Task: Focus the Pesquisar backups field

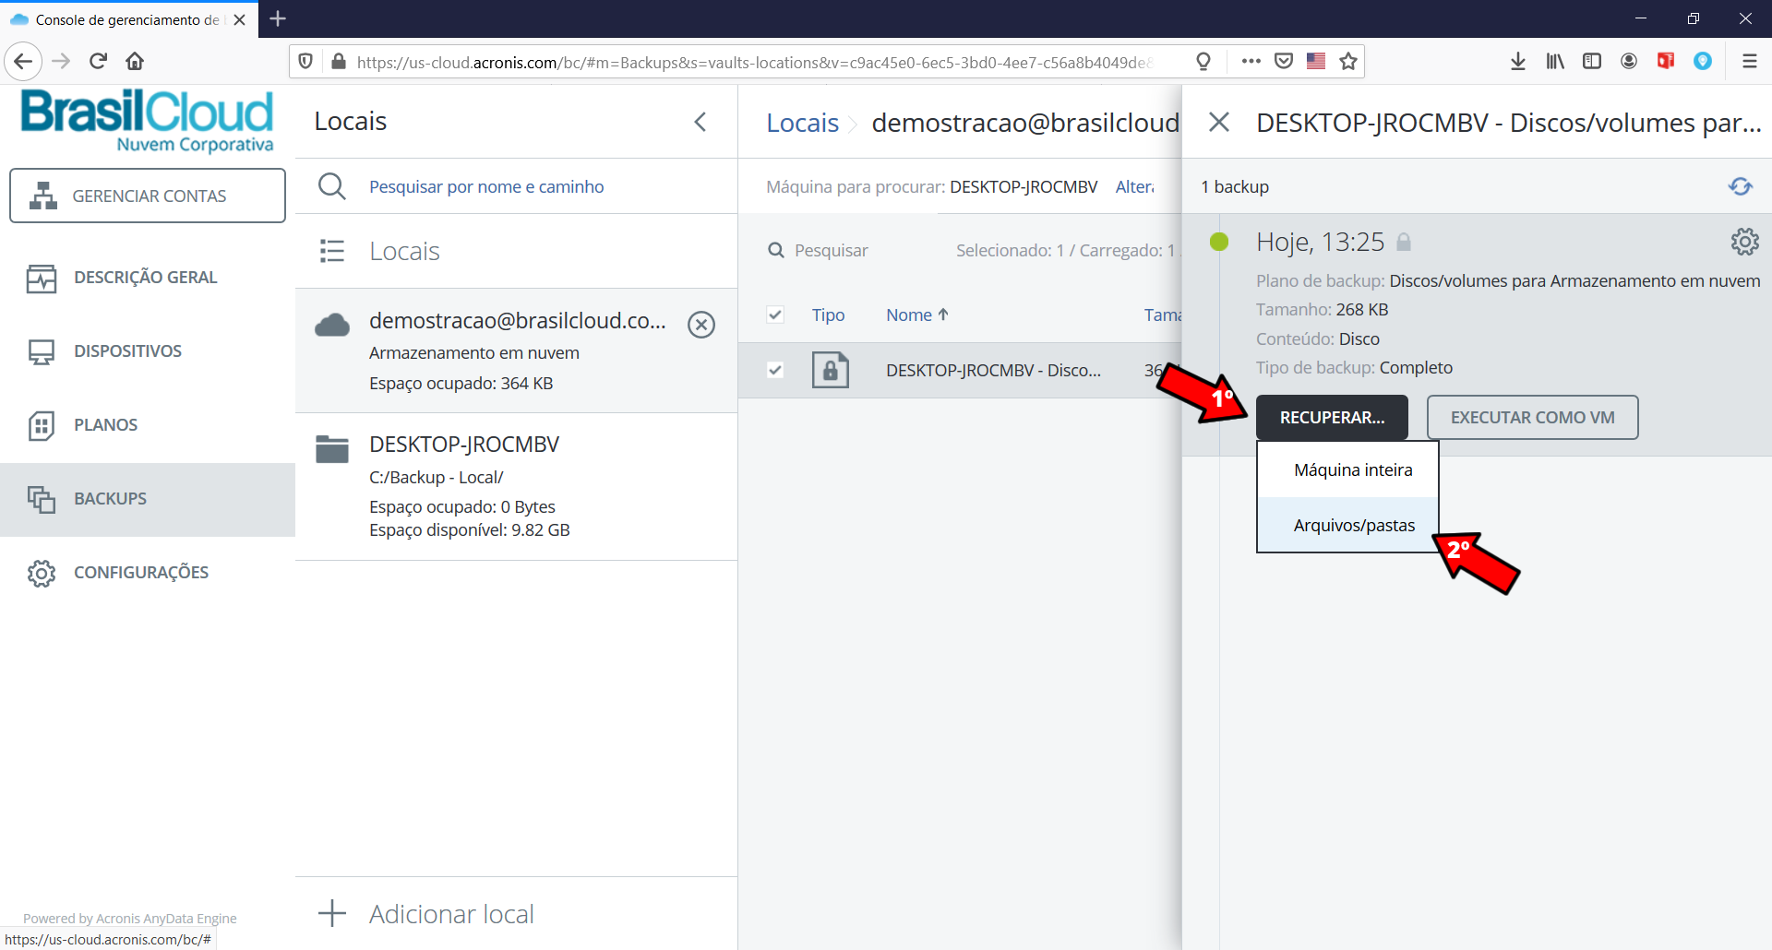Action: tap(831, 250)
